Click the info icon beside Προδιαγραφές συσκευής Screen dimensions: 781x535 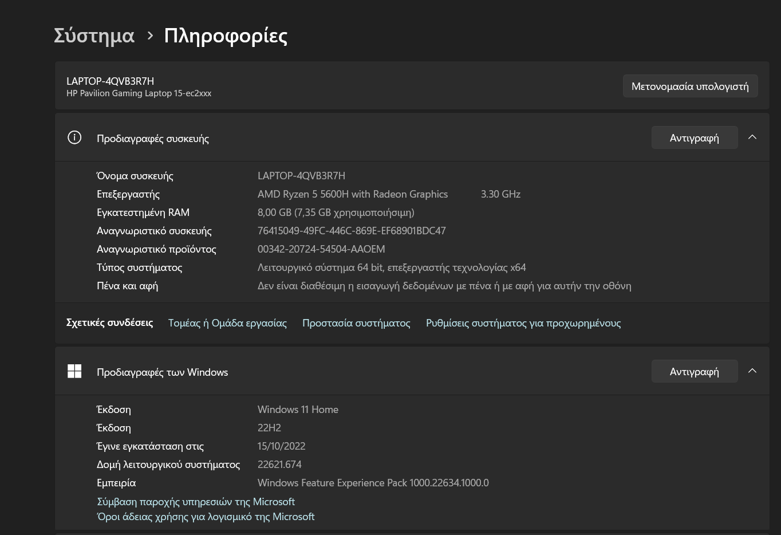point(74,137)
